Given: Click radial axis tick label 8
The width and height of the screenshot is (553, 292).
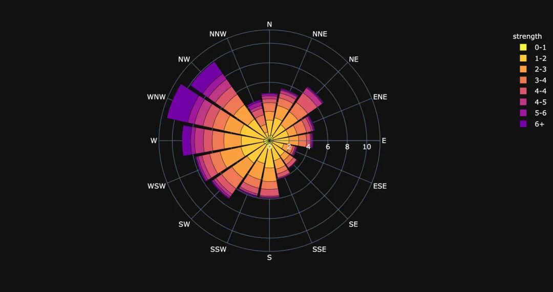Looking at the screenshot, I should [347, 147].
